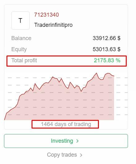Screen dimensions: 136x164
Task: Click the Equity label
Action: (x=19, y=49)
